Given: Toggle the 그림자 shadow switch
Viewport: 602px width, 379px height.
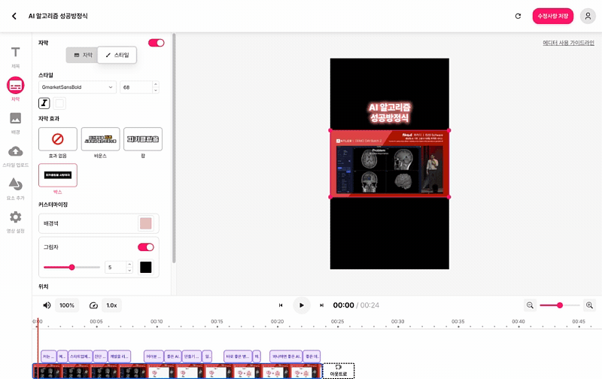Looking at the screenshot, I should [146, 247].
